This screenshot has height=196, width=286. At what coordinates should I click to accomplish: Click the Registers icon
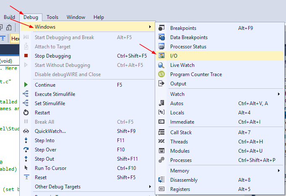161,189
